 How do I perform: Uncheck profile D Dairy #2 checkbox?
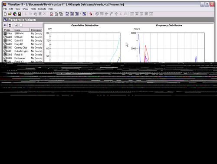5,44
